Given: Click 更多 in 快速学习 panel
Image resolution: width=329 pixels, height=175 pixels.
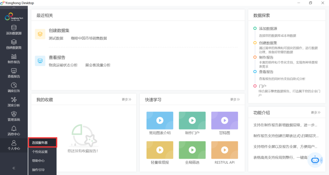Looking at the screenshot, I should (235, 99).
